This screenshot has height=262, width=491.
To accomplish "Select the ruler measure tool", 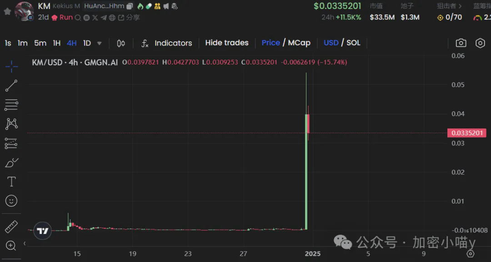I will [11, 227].
